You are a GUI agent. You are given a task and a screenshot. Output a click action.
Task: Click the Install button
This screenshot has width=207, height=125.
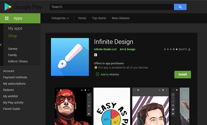click(x=183, y=75)
